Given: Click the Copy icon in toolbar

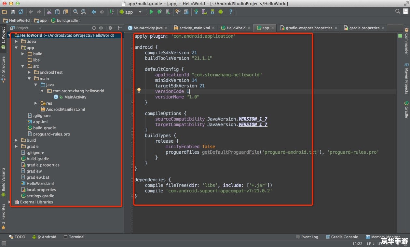Looking at the screenshot, I should (57, 12).
